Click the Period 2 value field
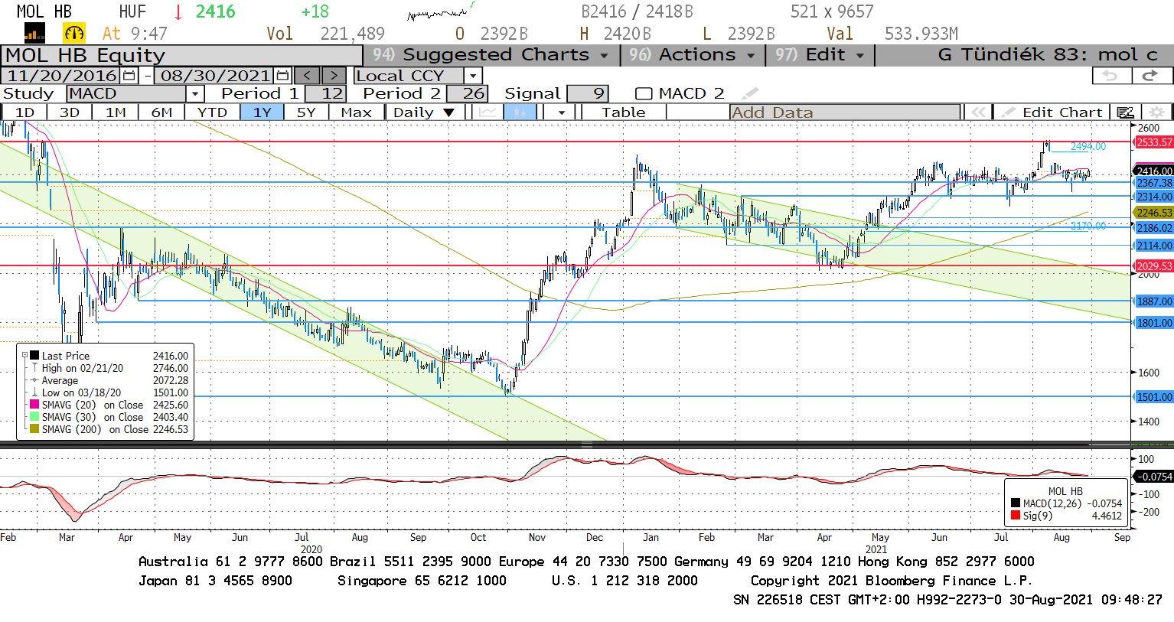Viewport: 1174px width, 622px height. 467,93
